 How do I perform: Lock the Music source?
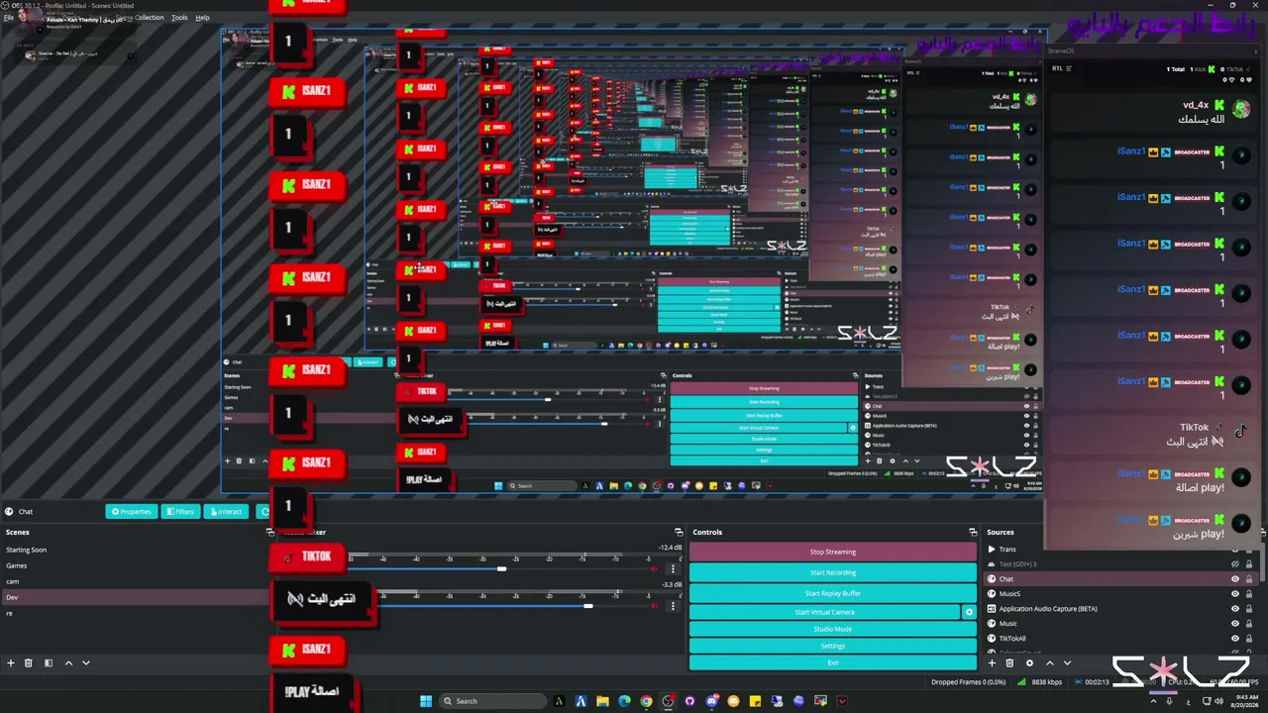point(1248,624)
